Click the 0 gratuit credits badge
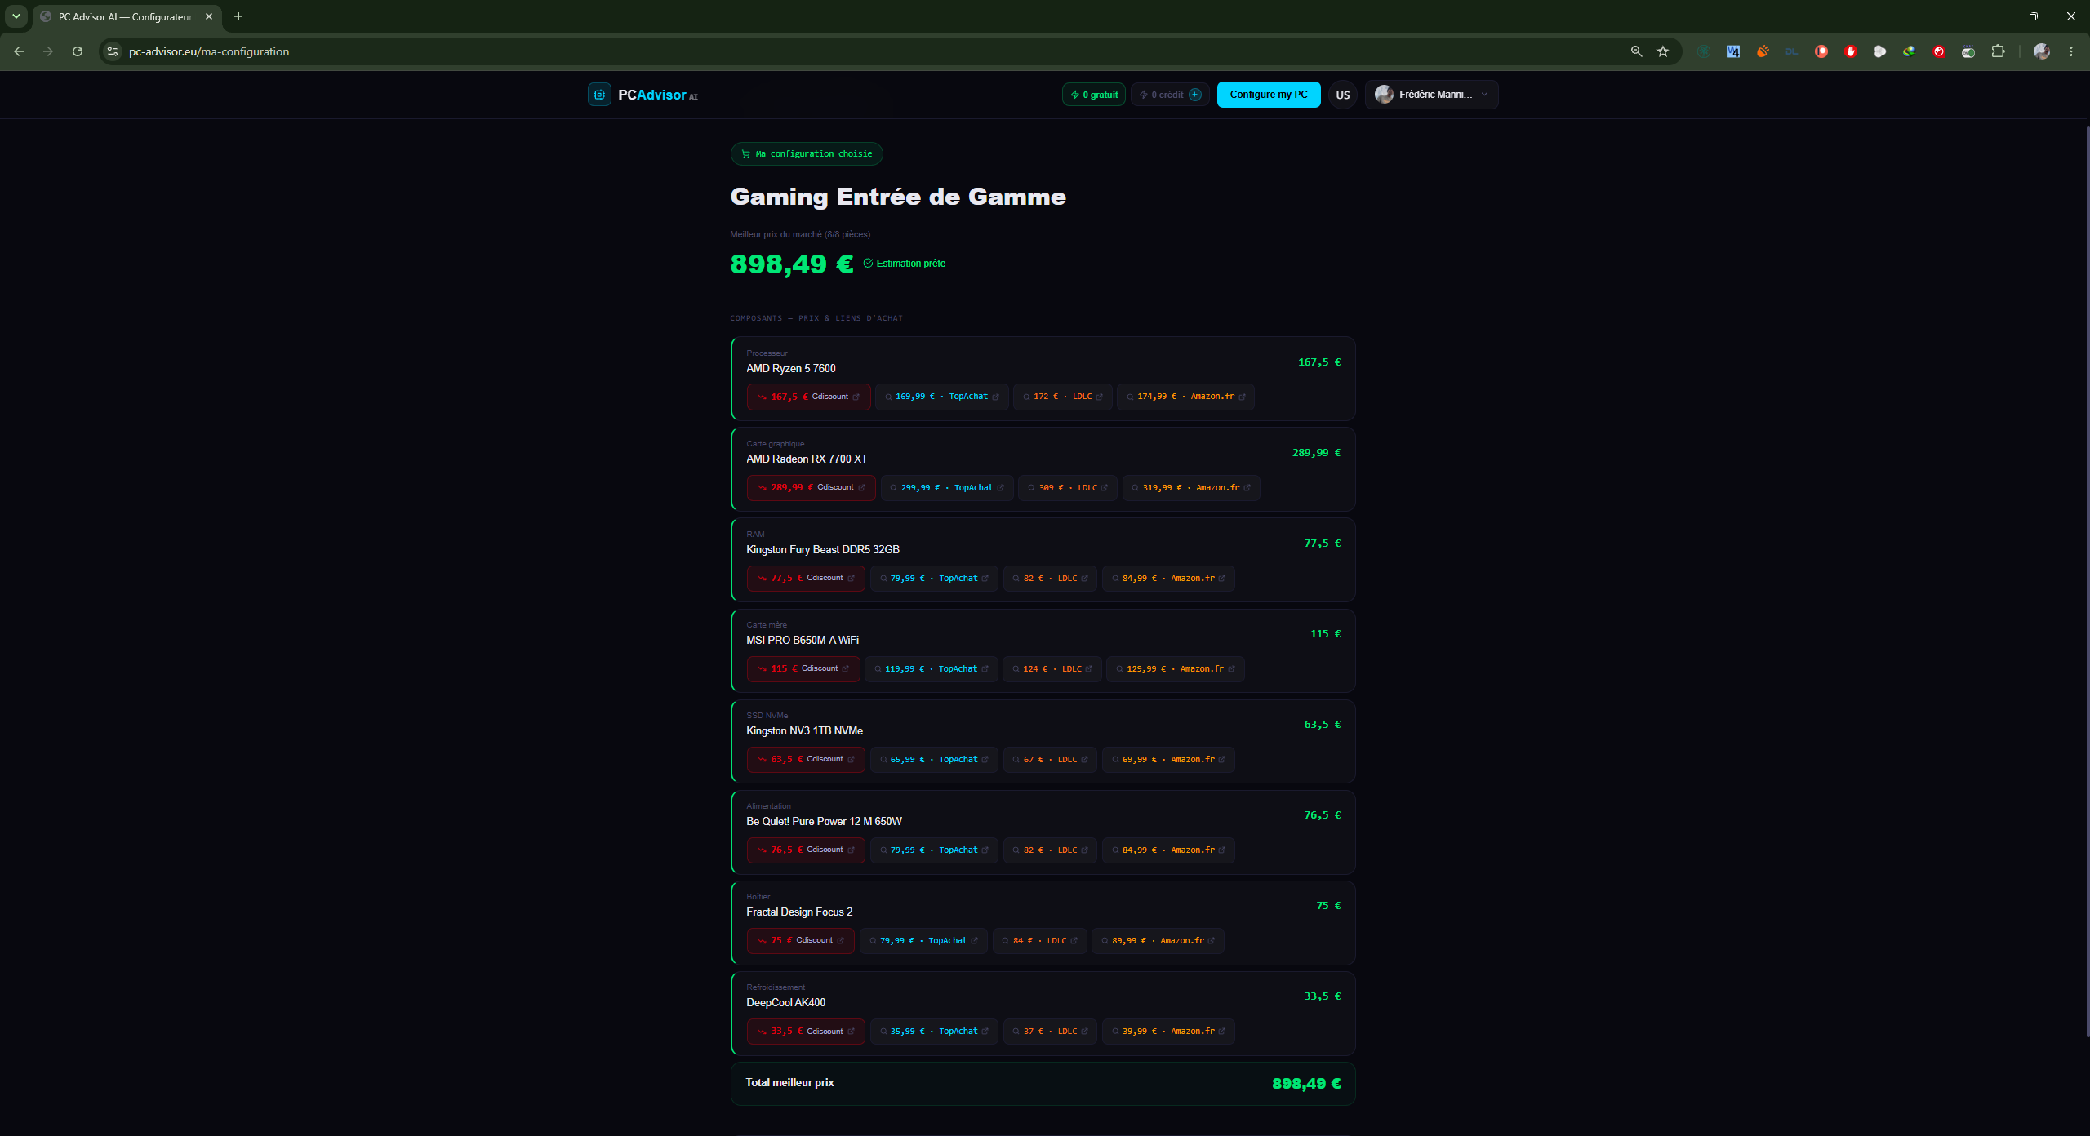2090x1136 pixels. (x=1094, y=95)
